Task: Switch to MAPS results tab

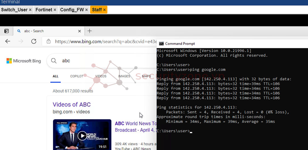Action: (146, 76)
